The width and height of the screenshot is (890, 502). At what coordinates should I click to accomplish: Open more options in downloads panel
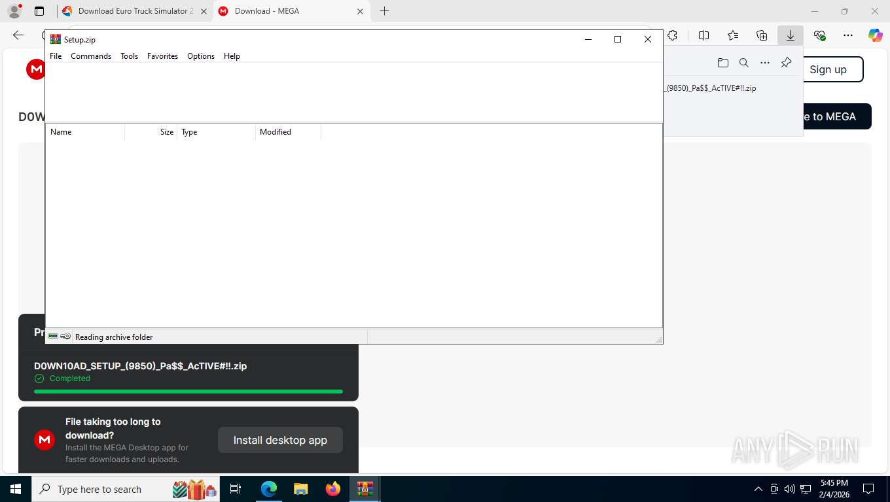point(764,63)
